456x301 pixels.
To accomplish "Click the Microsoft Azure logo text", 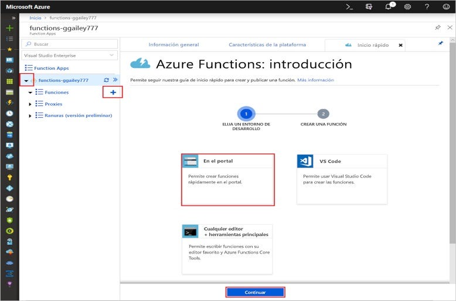I will (28, 6).
